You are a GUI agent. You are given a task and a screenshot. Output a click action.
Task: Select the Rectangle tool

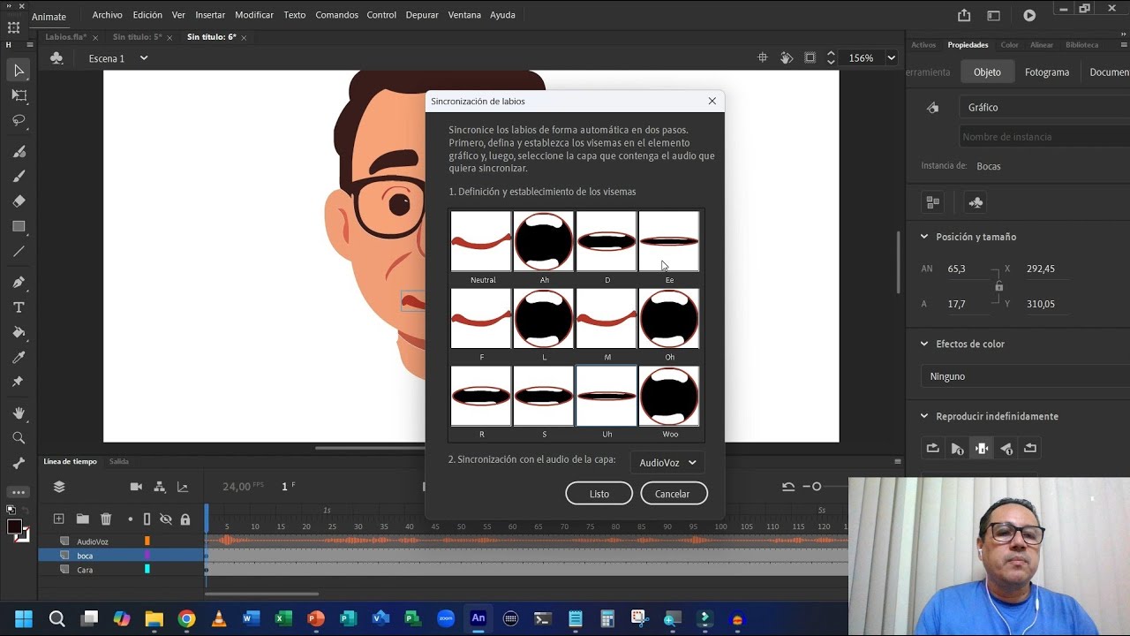point(19,226)
